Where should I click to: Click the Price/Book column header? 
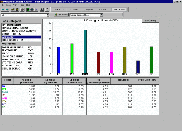[x=123, y=81]
